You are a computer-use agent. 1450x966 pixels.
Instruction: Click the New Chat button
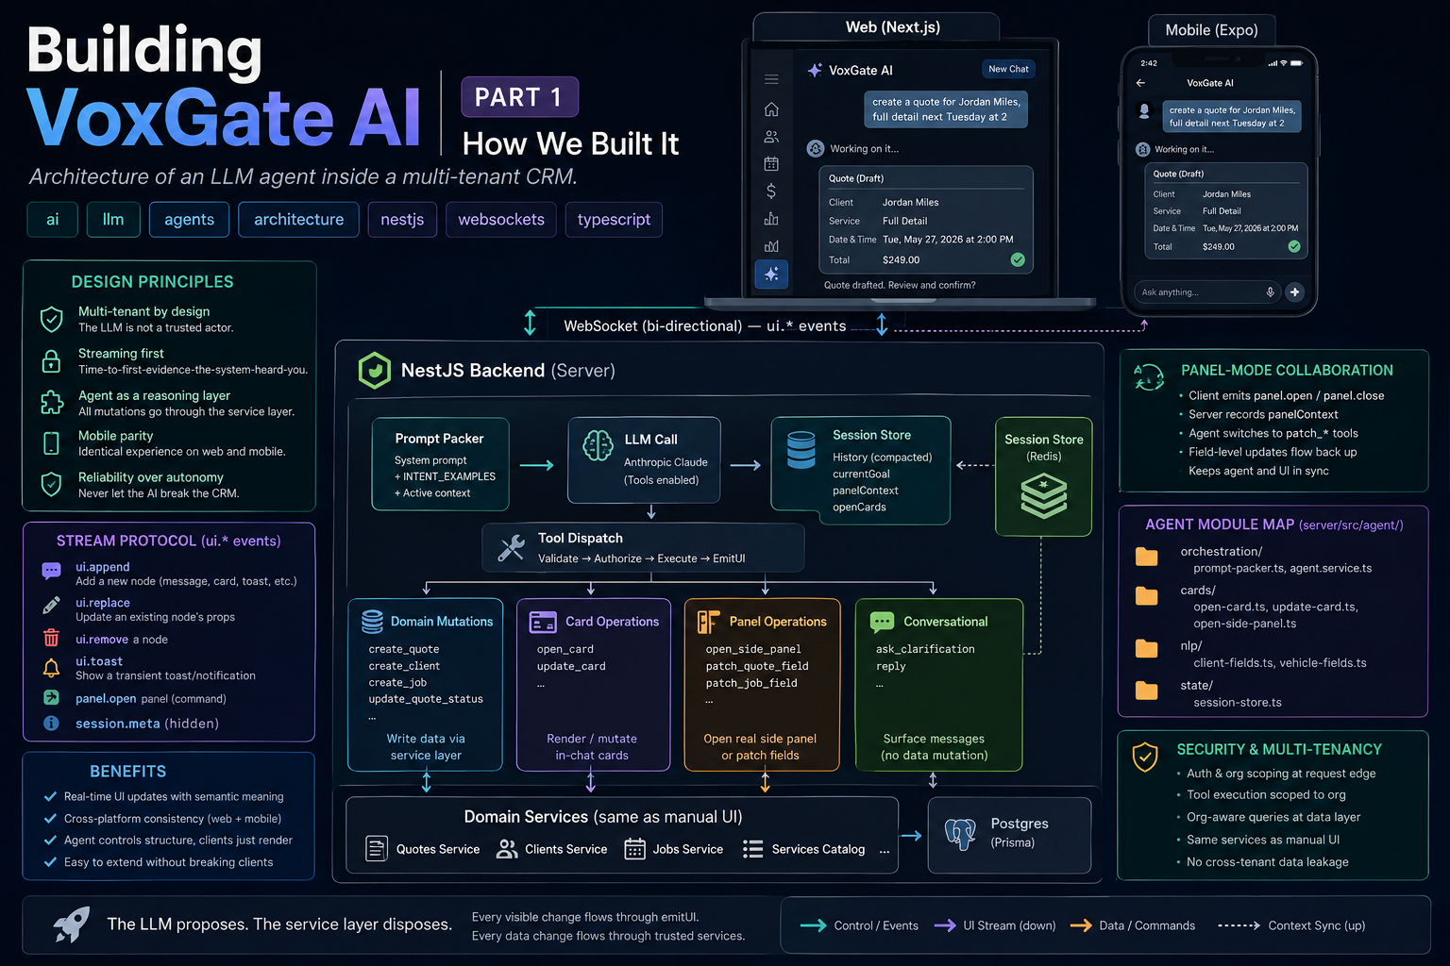coord(1008,69)
